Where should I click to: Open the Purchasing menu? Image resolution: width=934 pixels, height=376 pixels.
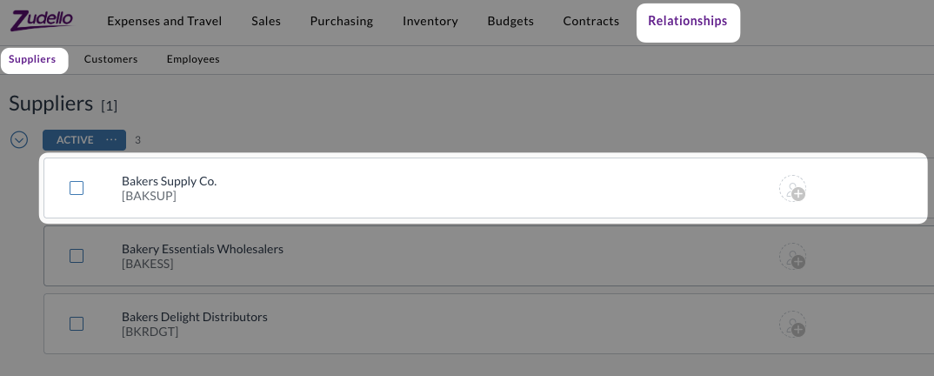pyautogui.click(x=342, y=21)
